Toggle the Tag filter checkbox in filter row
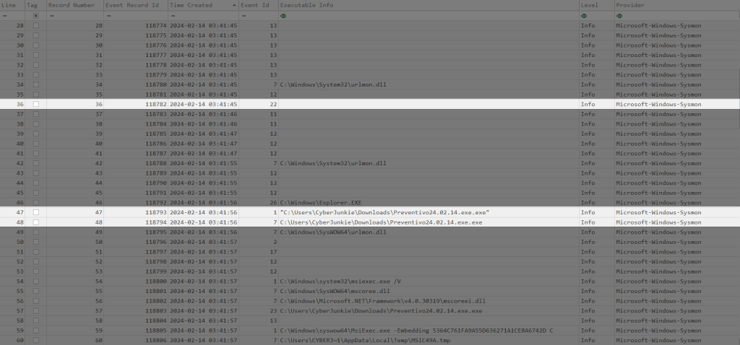The image size is (740, 345). coord(36,15)
